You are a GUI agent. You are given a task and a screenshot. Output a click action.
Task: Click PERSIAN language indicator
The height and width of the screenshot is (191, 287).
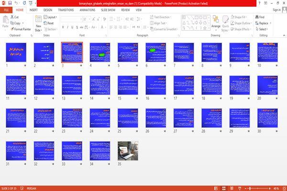pos(32,188)
